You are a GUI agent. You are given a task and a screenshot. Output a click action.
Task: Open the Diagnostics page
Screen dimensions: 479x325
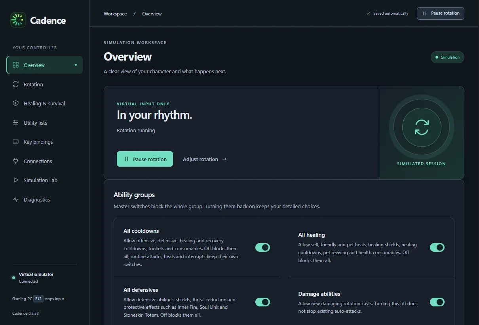[x=45, y=200]
